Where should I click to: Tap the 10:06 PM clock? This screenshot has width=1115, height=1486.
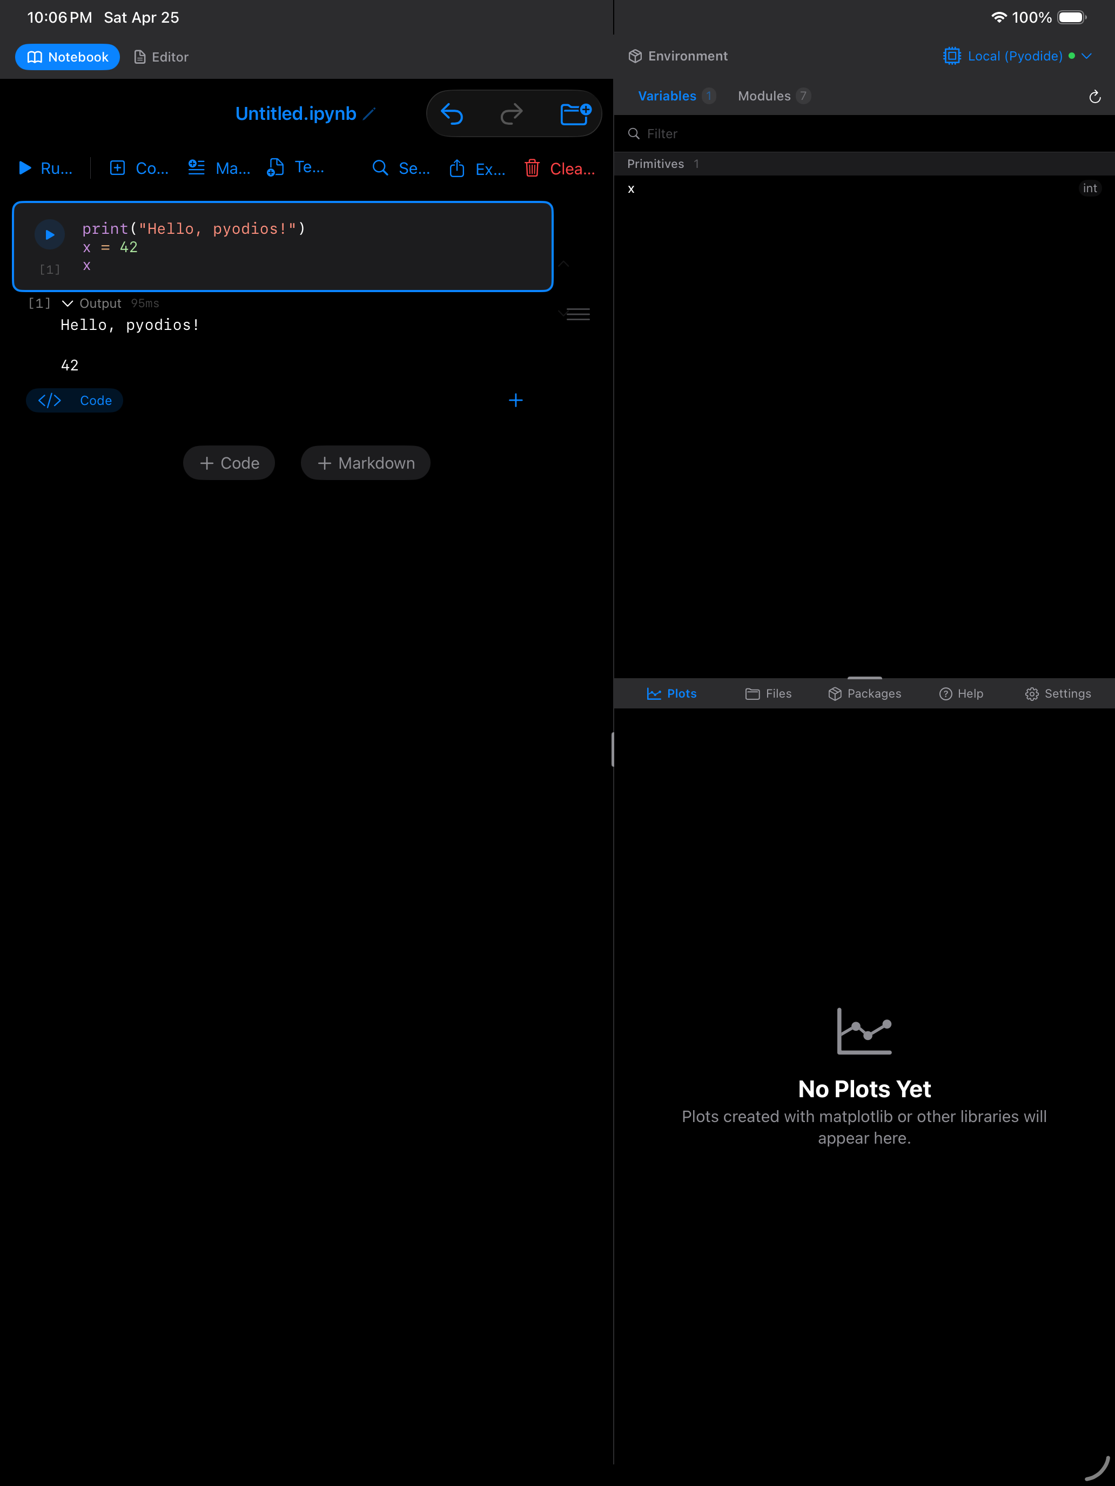tap(60, 17)
